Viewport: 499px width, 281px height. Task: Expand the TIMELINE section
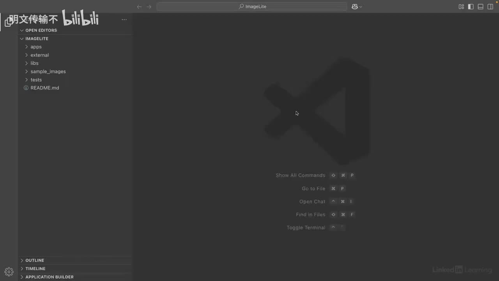click(x=75, y=269)
